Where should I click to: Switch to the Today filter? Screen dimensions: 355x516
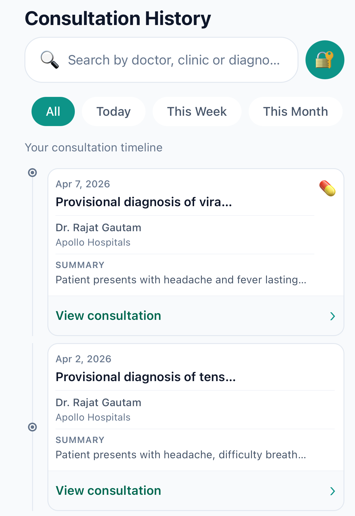[113, 112]
